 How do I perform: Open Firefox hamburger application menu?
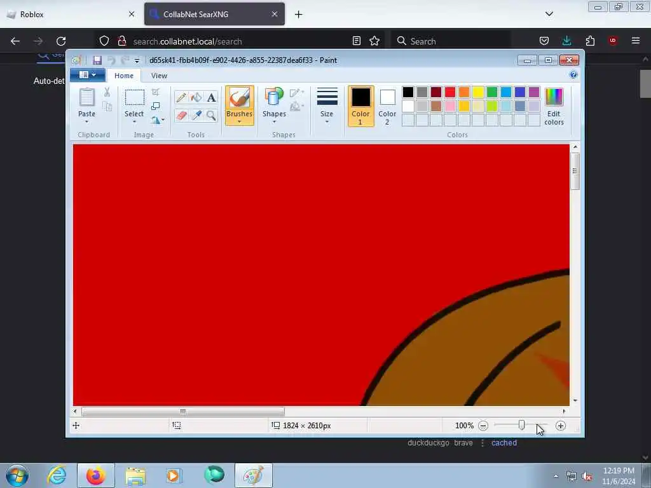pyautogui.click(x=636, y=41)
